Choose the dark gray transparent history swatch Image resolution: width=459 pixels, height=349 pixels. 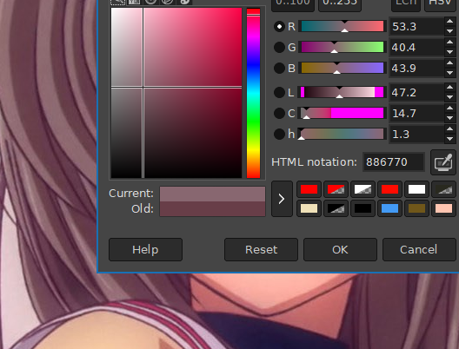tap(443, 189)
